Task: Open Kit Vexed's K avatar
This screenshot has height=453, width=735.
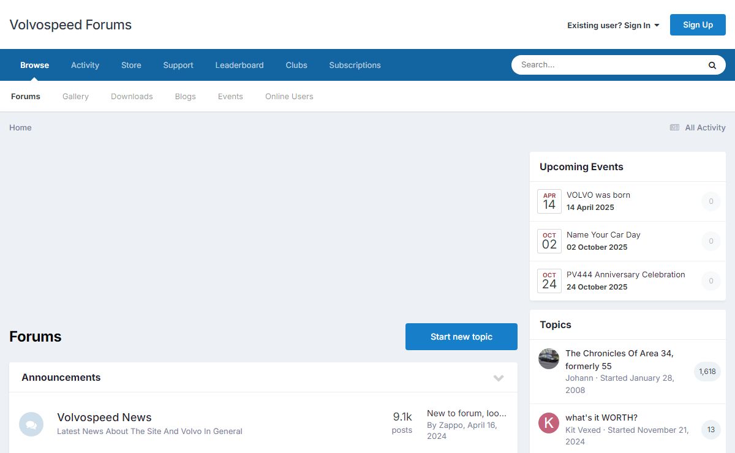Action: 549,423
